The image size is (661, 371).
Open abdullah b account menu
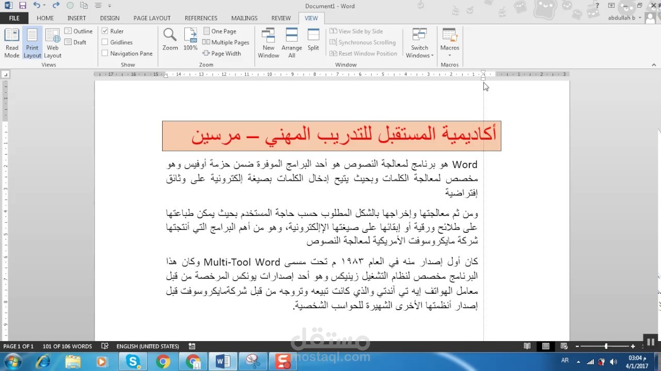point(626,18)
